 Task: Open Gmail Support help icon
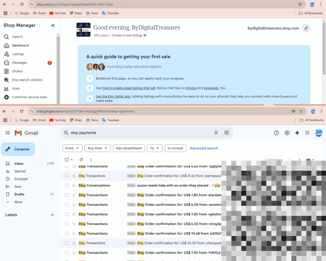click(x=276, y=133)
